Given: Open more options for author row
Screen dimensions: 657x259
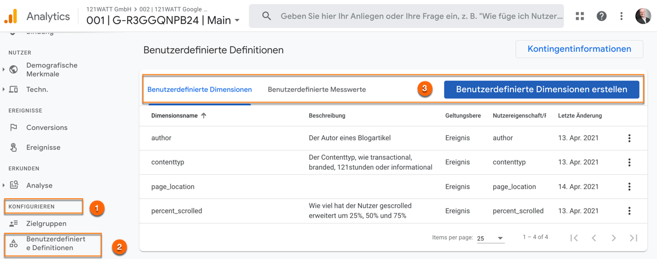Looking at the screenshot, I should tap(629, 138).
